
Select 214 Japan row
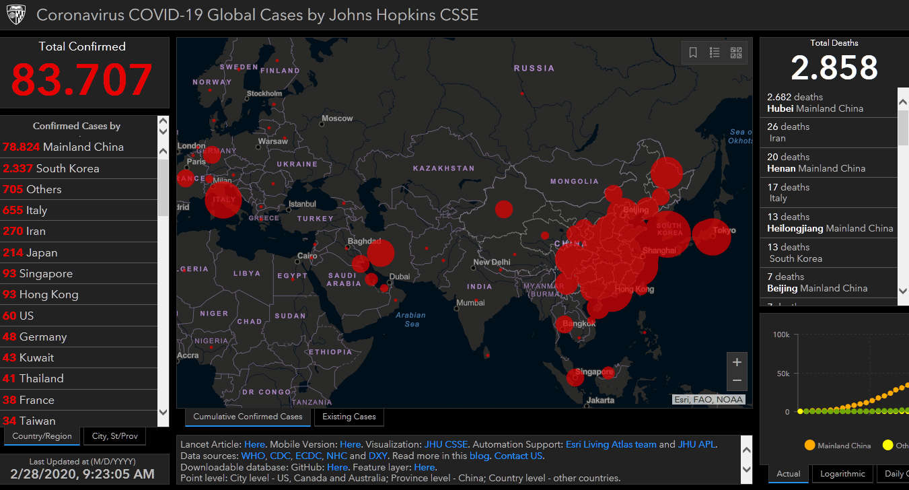pyautogui.click(x=79, y=252)
